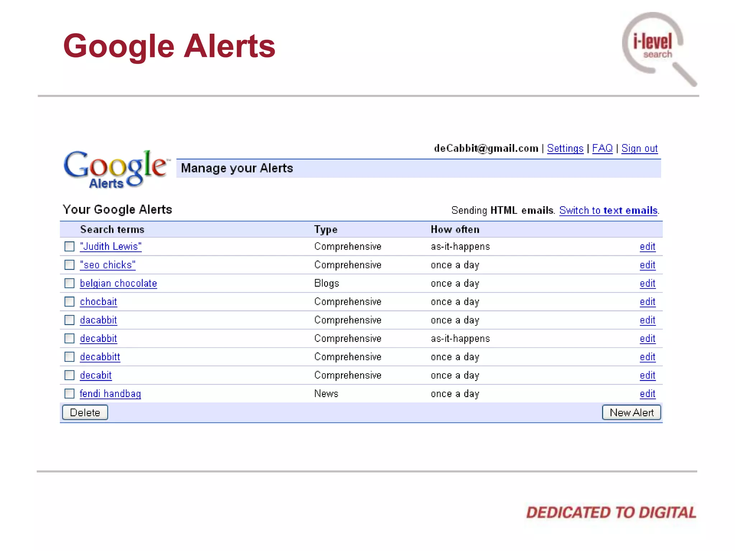Open the "Judith Lewis" search link
Viewport: 735px width, 551px height.
click(111, 246)
